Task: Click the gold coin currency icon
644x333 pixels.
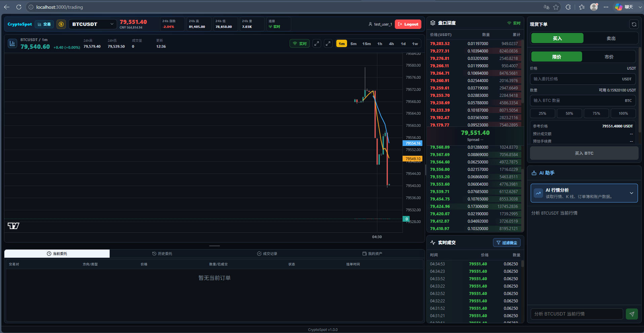Action: 61,24
